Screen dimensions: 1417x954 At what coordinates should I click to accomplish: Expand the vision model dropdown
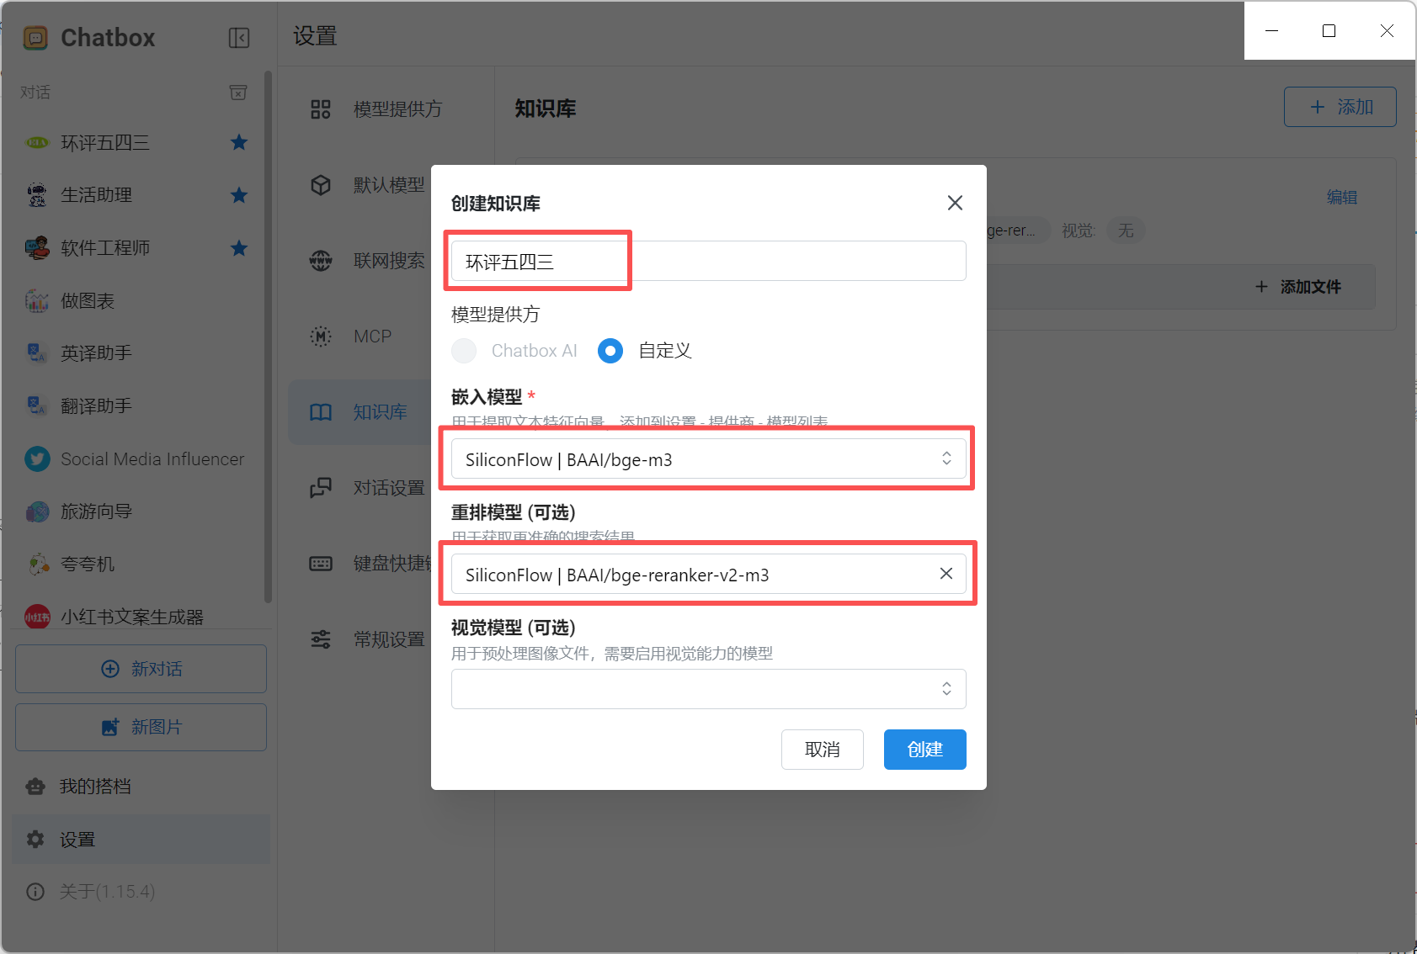click(x=707, y=689)
